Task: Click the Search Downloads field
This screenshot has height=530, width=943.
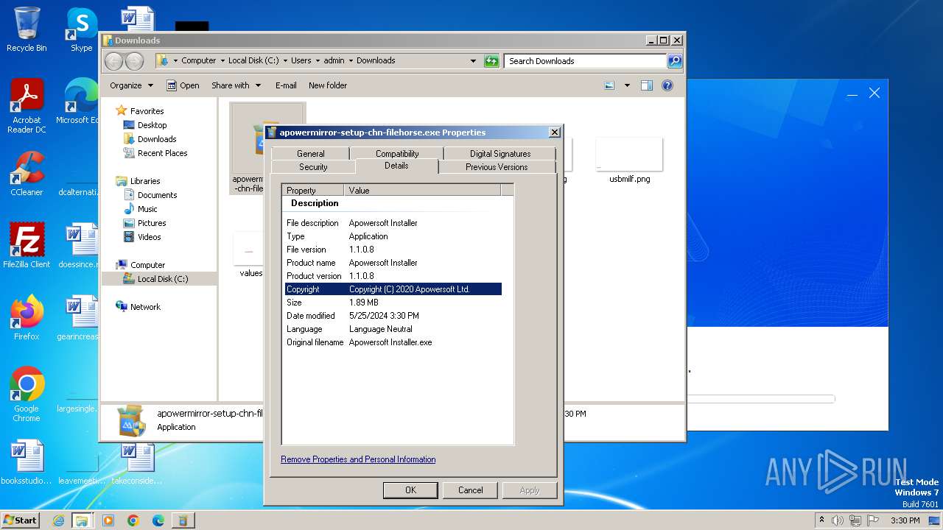Action: 586,61
